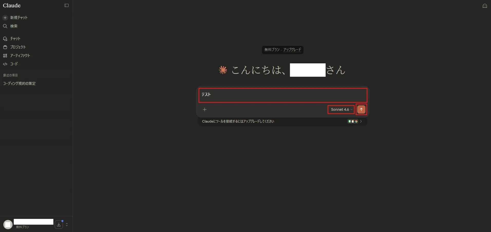
Task: Expand the tools banner chevron arrow
Action: point(361,122)
